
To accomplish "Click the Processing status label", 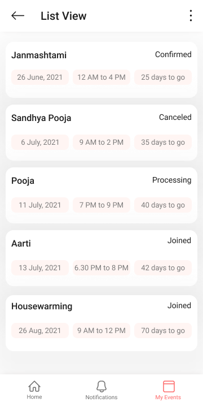I will tap(172, 180).
